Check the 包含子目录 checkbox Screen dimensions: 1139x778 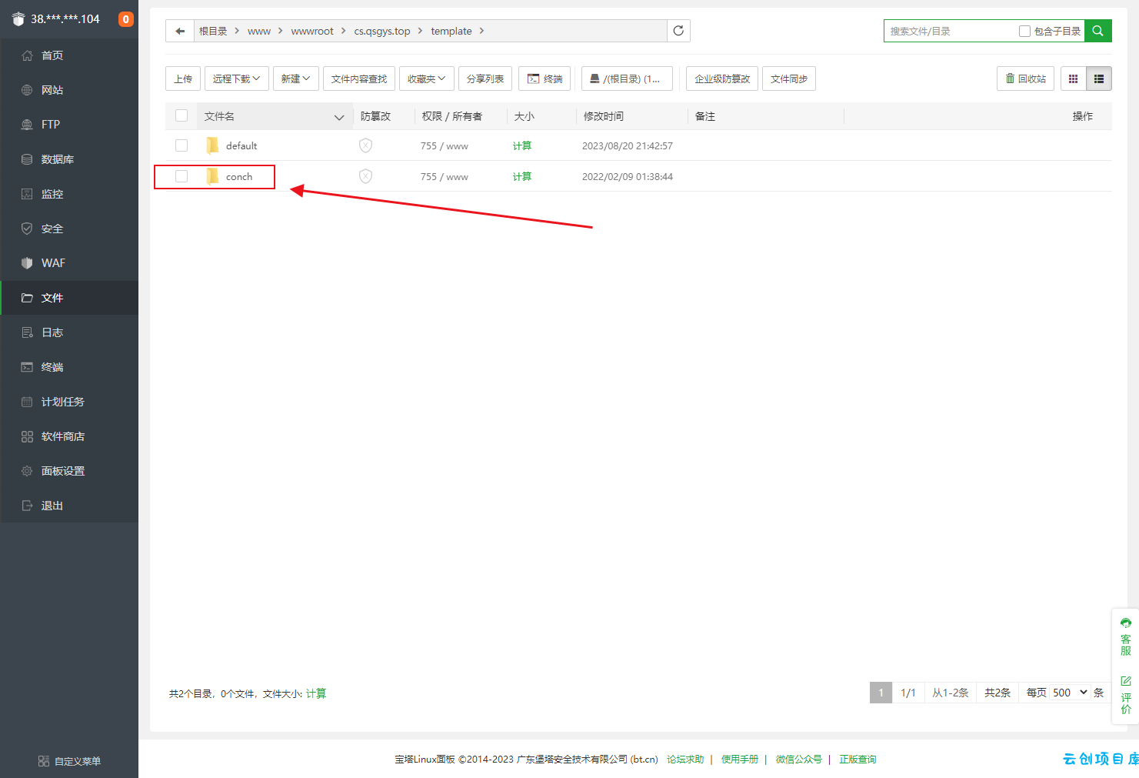click(1024, 31)
